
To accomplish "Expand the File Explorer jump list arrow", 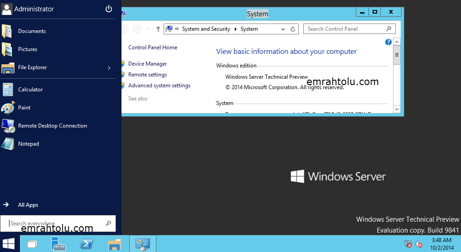I will coord(109,68).
